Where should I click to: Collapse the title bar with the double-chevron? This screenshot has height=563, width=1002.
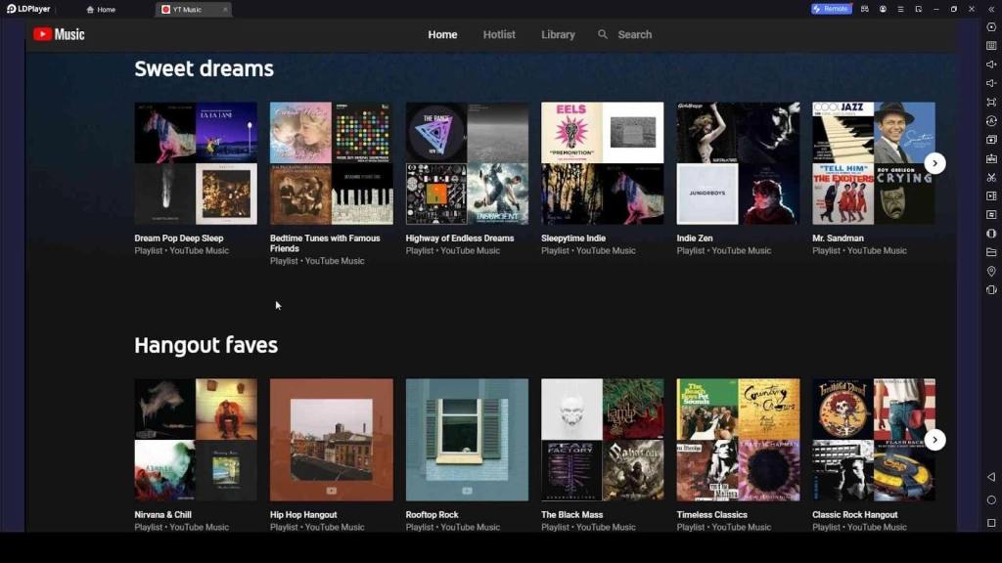pos(991,9)
